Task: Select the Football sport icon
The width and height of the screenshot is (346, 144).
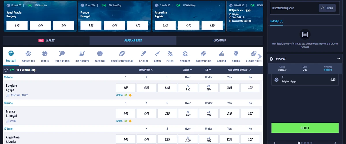Action: (11, 53)
